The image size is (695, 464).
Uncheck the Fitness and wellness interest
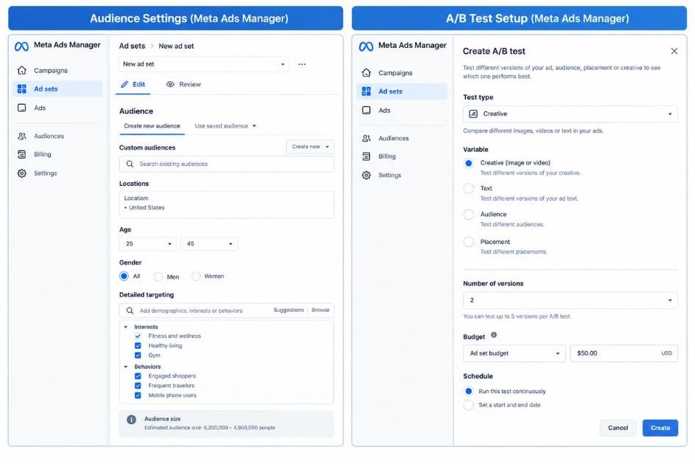tap(138, 336)
